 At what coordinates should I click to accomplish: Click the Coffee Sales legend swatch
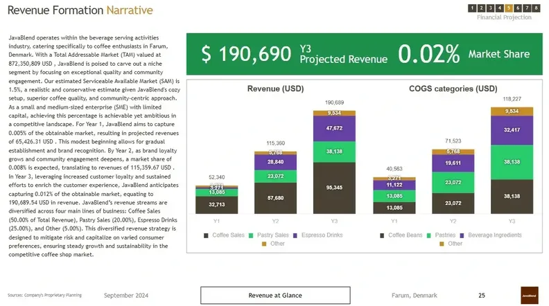pos(206,235)
